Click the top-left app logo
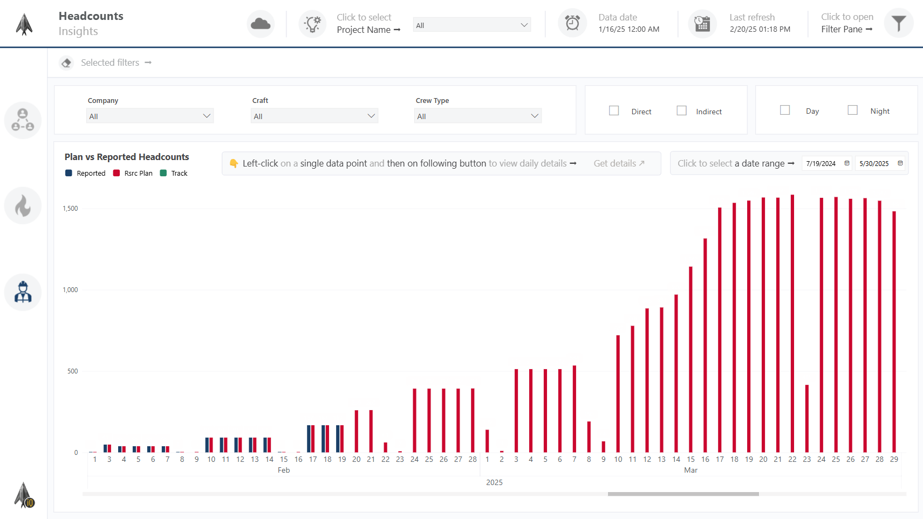Image resolution: width=923 pixels, height=519 pixels. (24, 24)
